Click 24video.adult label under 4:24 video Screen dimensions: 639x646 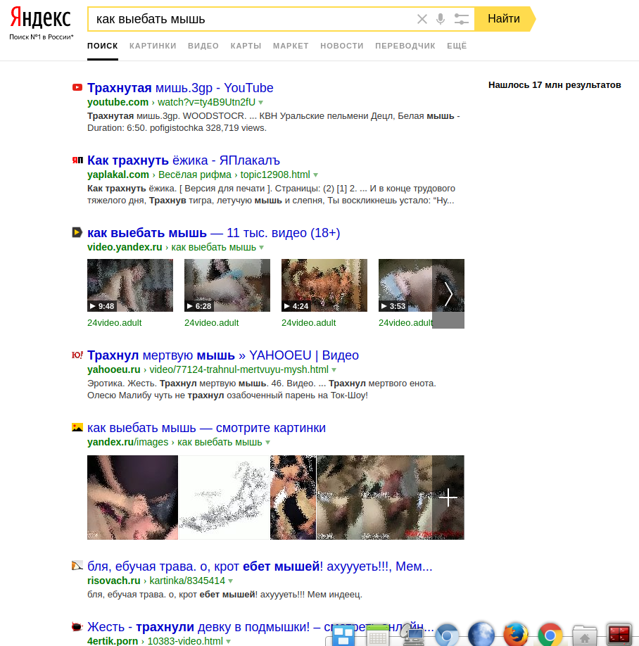[x=309, y=323]
